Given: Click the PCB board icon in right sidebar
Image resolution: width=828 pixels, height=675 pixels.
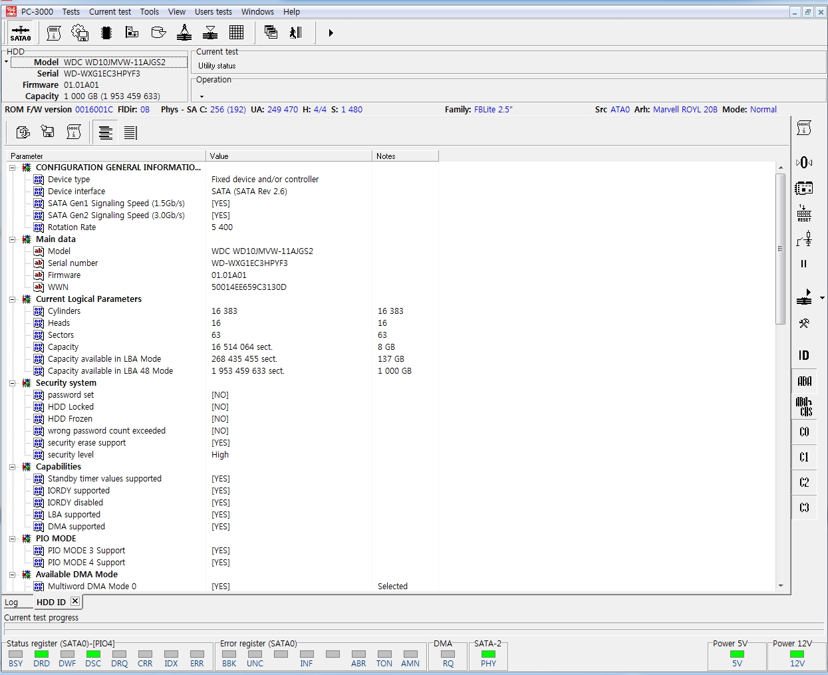Looking at the screenshot, I should [804, 188].
